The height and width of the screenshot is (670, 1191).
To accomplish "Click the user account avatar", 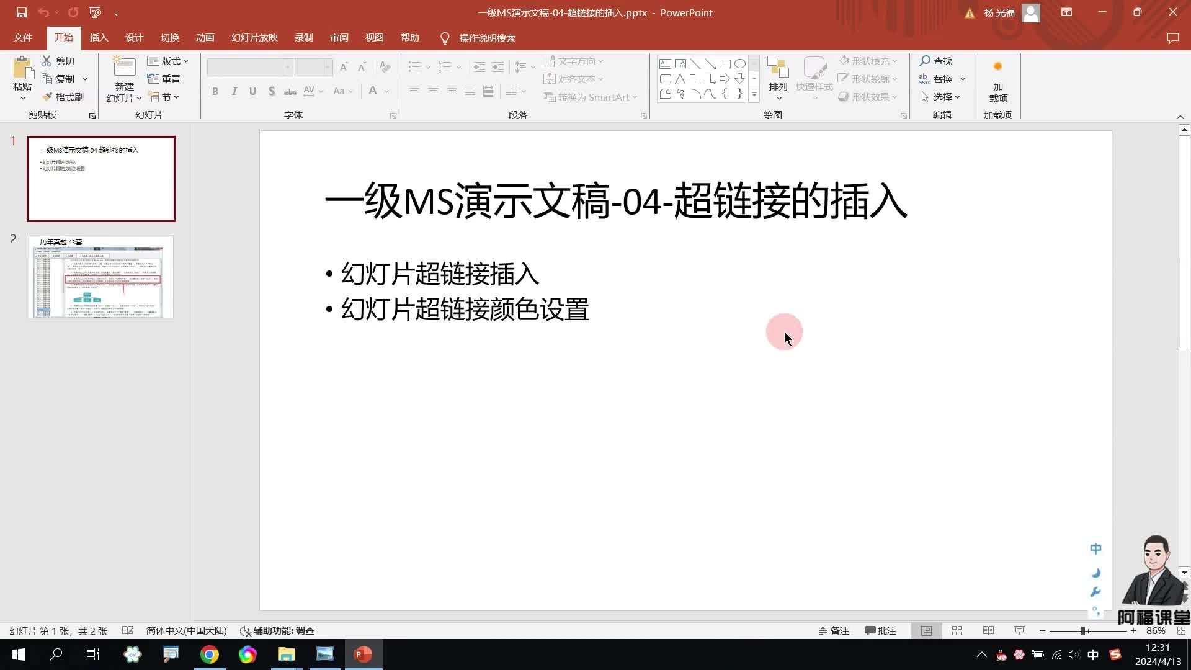I will tap(1031, 12).
